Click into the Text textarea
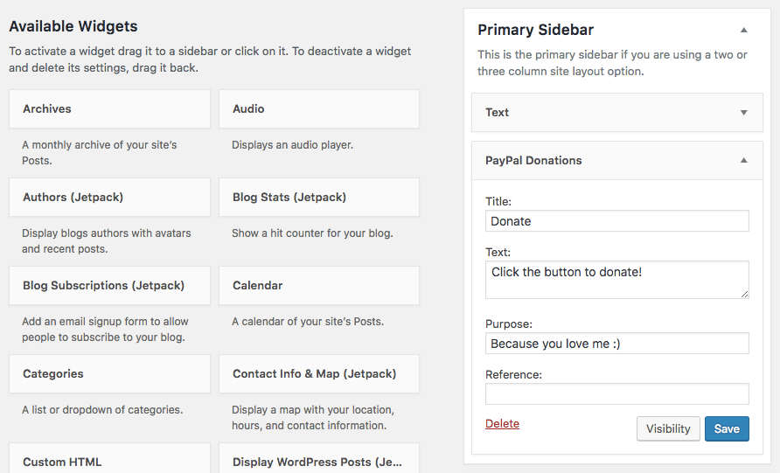Image resolution: width=780 pixels, height=473 pixels. 616,280
